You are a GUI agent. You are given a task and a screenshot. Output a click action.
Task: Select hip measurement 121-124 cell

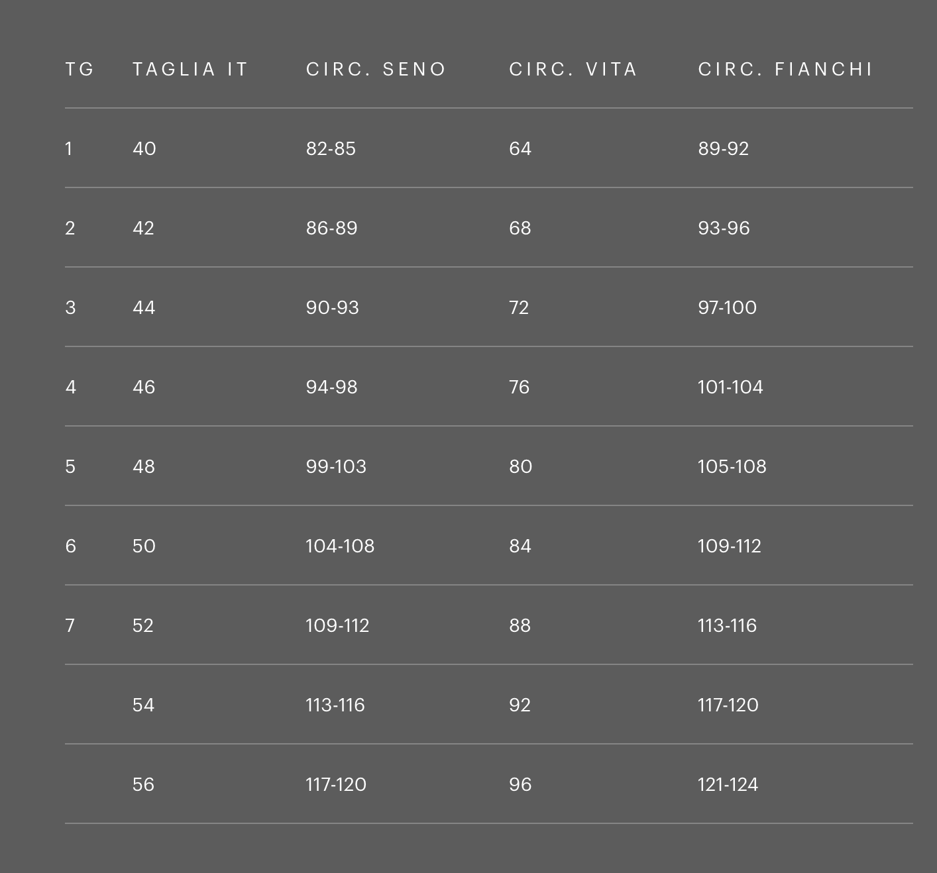tap(728, 784)
